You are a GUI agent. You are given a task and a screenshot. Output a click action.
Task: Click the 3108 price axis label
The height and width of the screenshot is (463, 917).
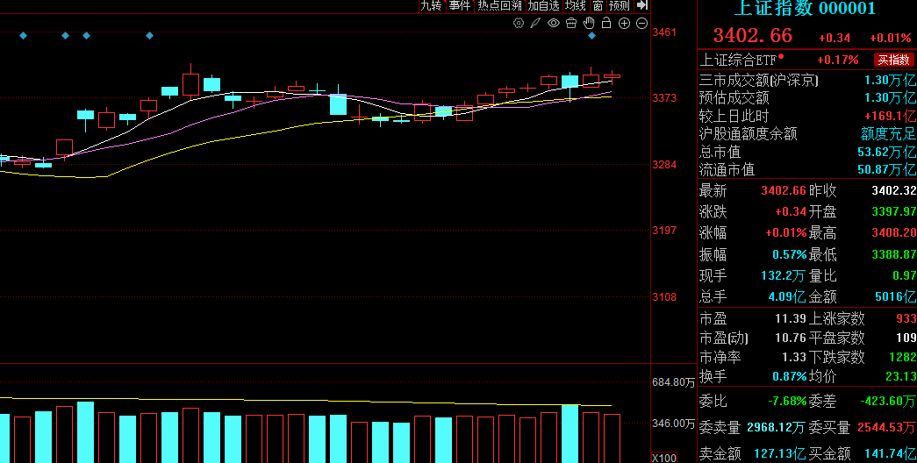pyautogui.click(x=663, y=297)
